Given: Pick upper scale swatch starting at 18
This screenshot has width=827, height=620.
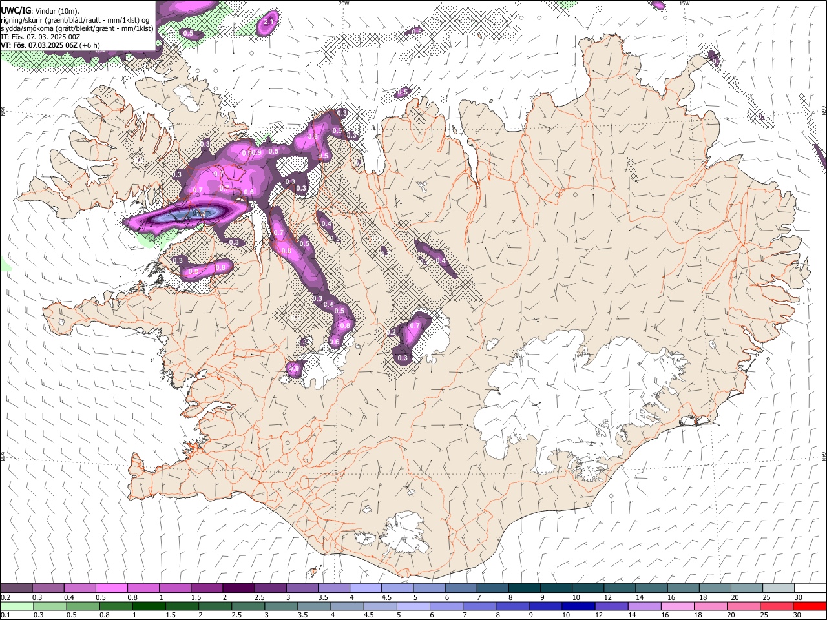Looking at the screenshot, I should point(715,588).
